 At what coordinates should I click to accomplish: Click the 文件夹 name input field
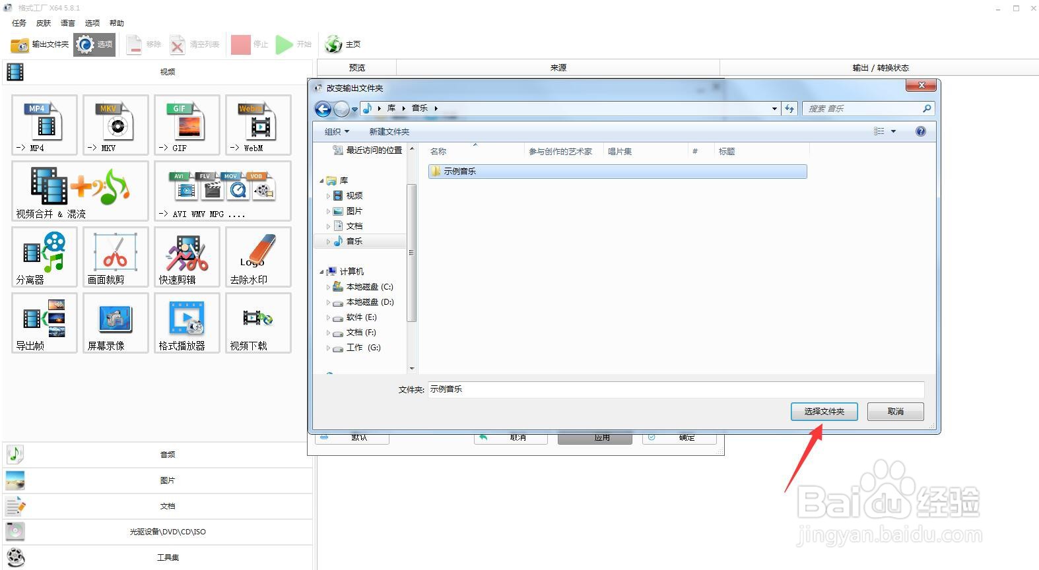676,389
